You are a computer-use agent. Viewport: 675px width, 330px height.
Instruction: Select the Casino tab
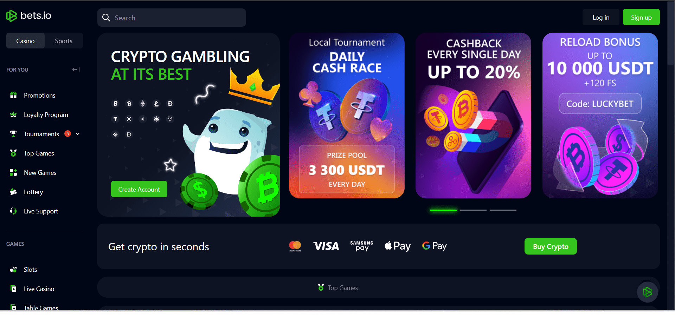pyautogui.click(x=25, y=41)
